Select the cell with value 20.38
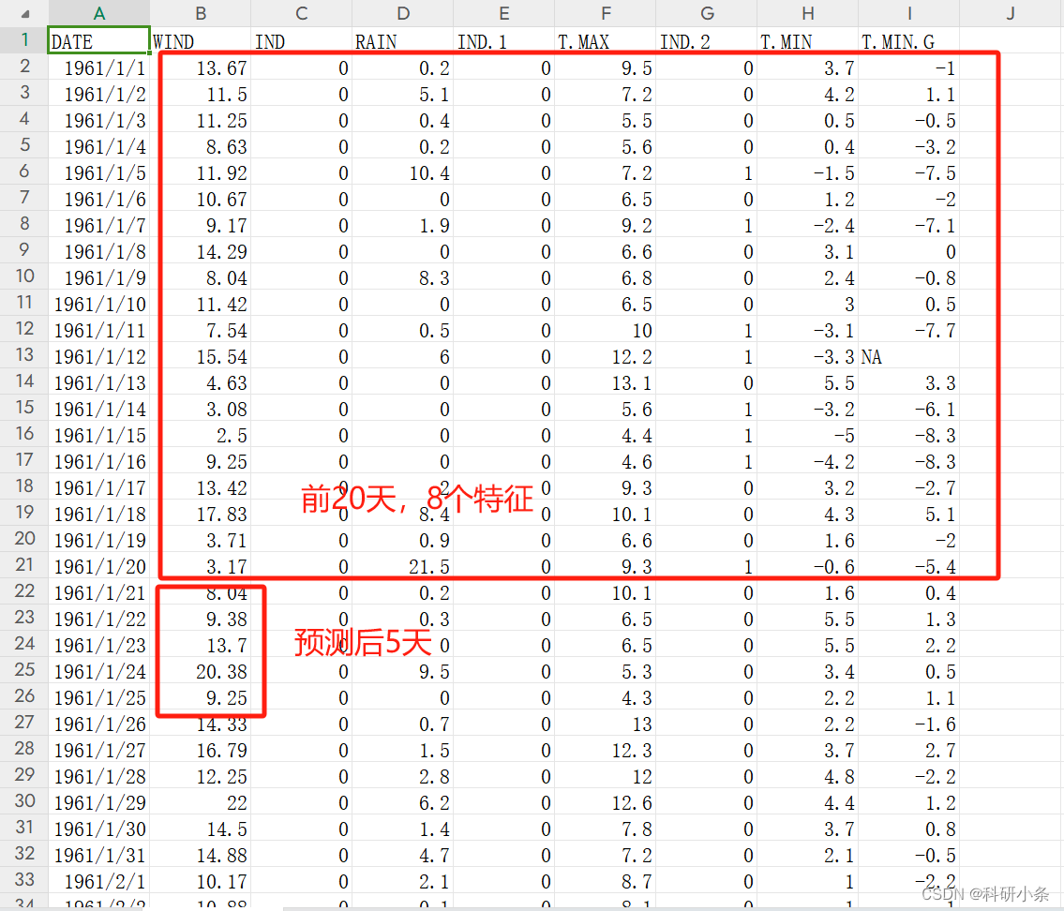Screen dimensions: 1064x911 pyautogui.click(x=201, y=670)
